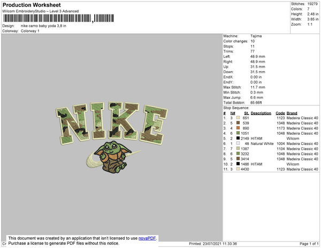The width and height of the screenshot is (321, 248).
Task: Click the color swatch for stop 1 (651 stitches)
Action: click(238, 118)
